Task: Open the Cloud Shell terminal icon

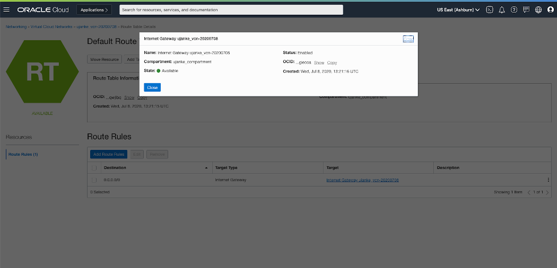Action: pos(490,10)
